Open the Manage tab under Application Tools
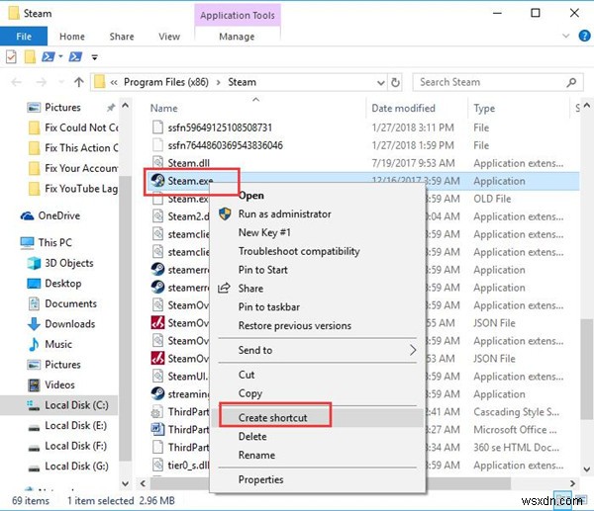This screenshot has height=511, width=594. pyautogui.click(x=237, y=37)
